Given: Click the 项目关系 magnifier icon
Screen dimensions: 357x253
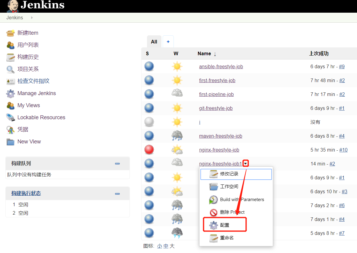Looking at the screenshot, I should pyautogui.click(x=11, y=69).
